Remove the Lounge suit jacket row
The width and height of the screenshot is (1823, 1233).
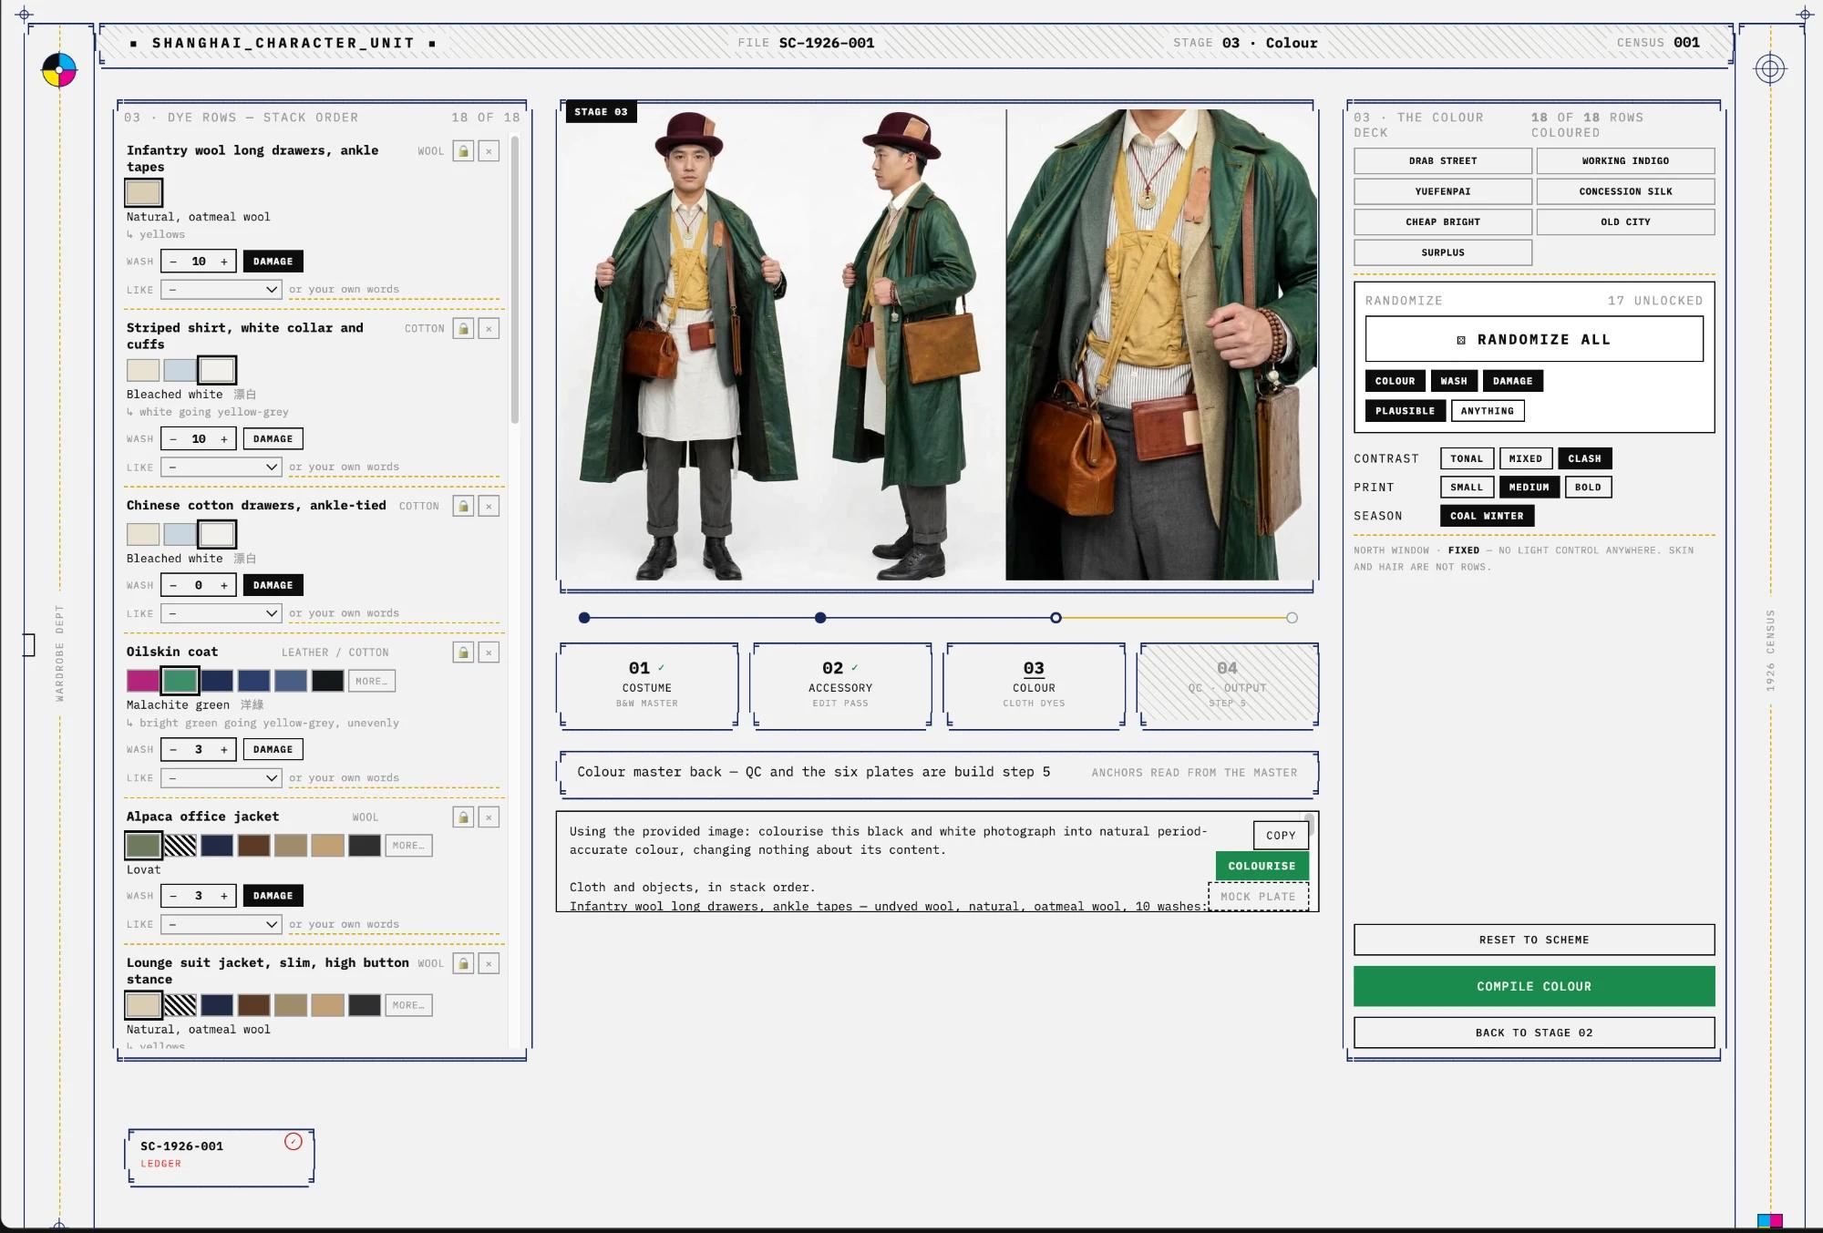pos(489,963)
